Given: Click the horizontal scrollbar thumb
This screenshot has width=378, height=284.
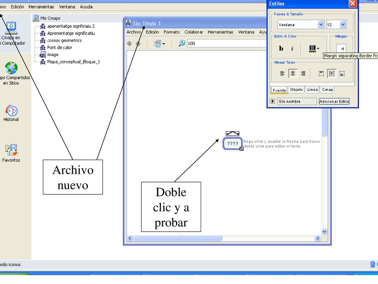Looking at the screenshot, I should point(178,239).
